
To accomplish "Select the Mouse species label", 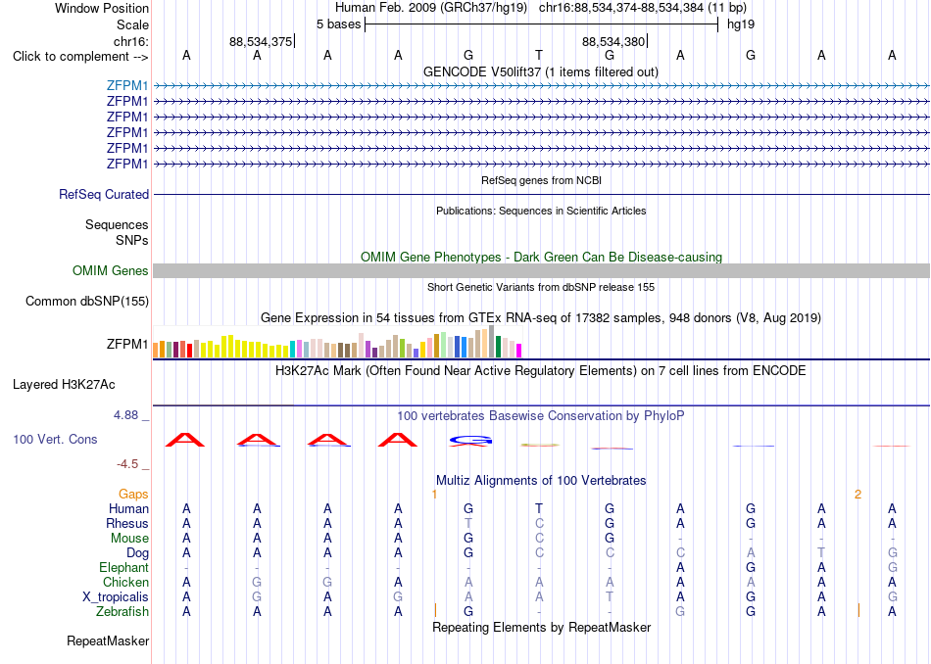I will click(x=129, y=539).
